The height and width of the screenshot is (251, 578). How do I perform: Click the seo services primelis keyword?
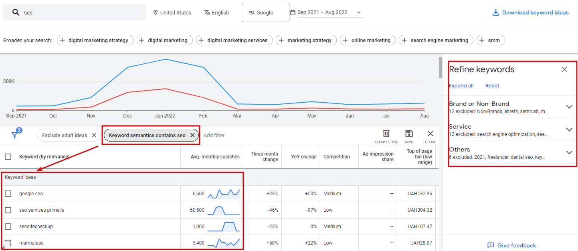[x=42, y=210]
